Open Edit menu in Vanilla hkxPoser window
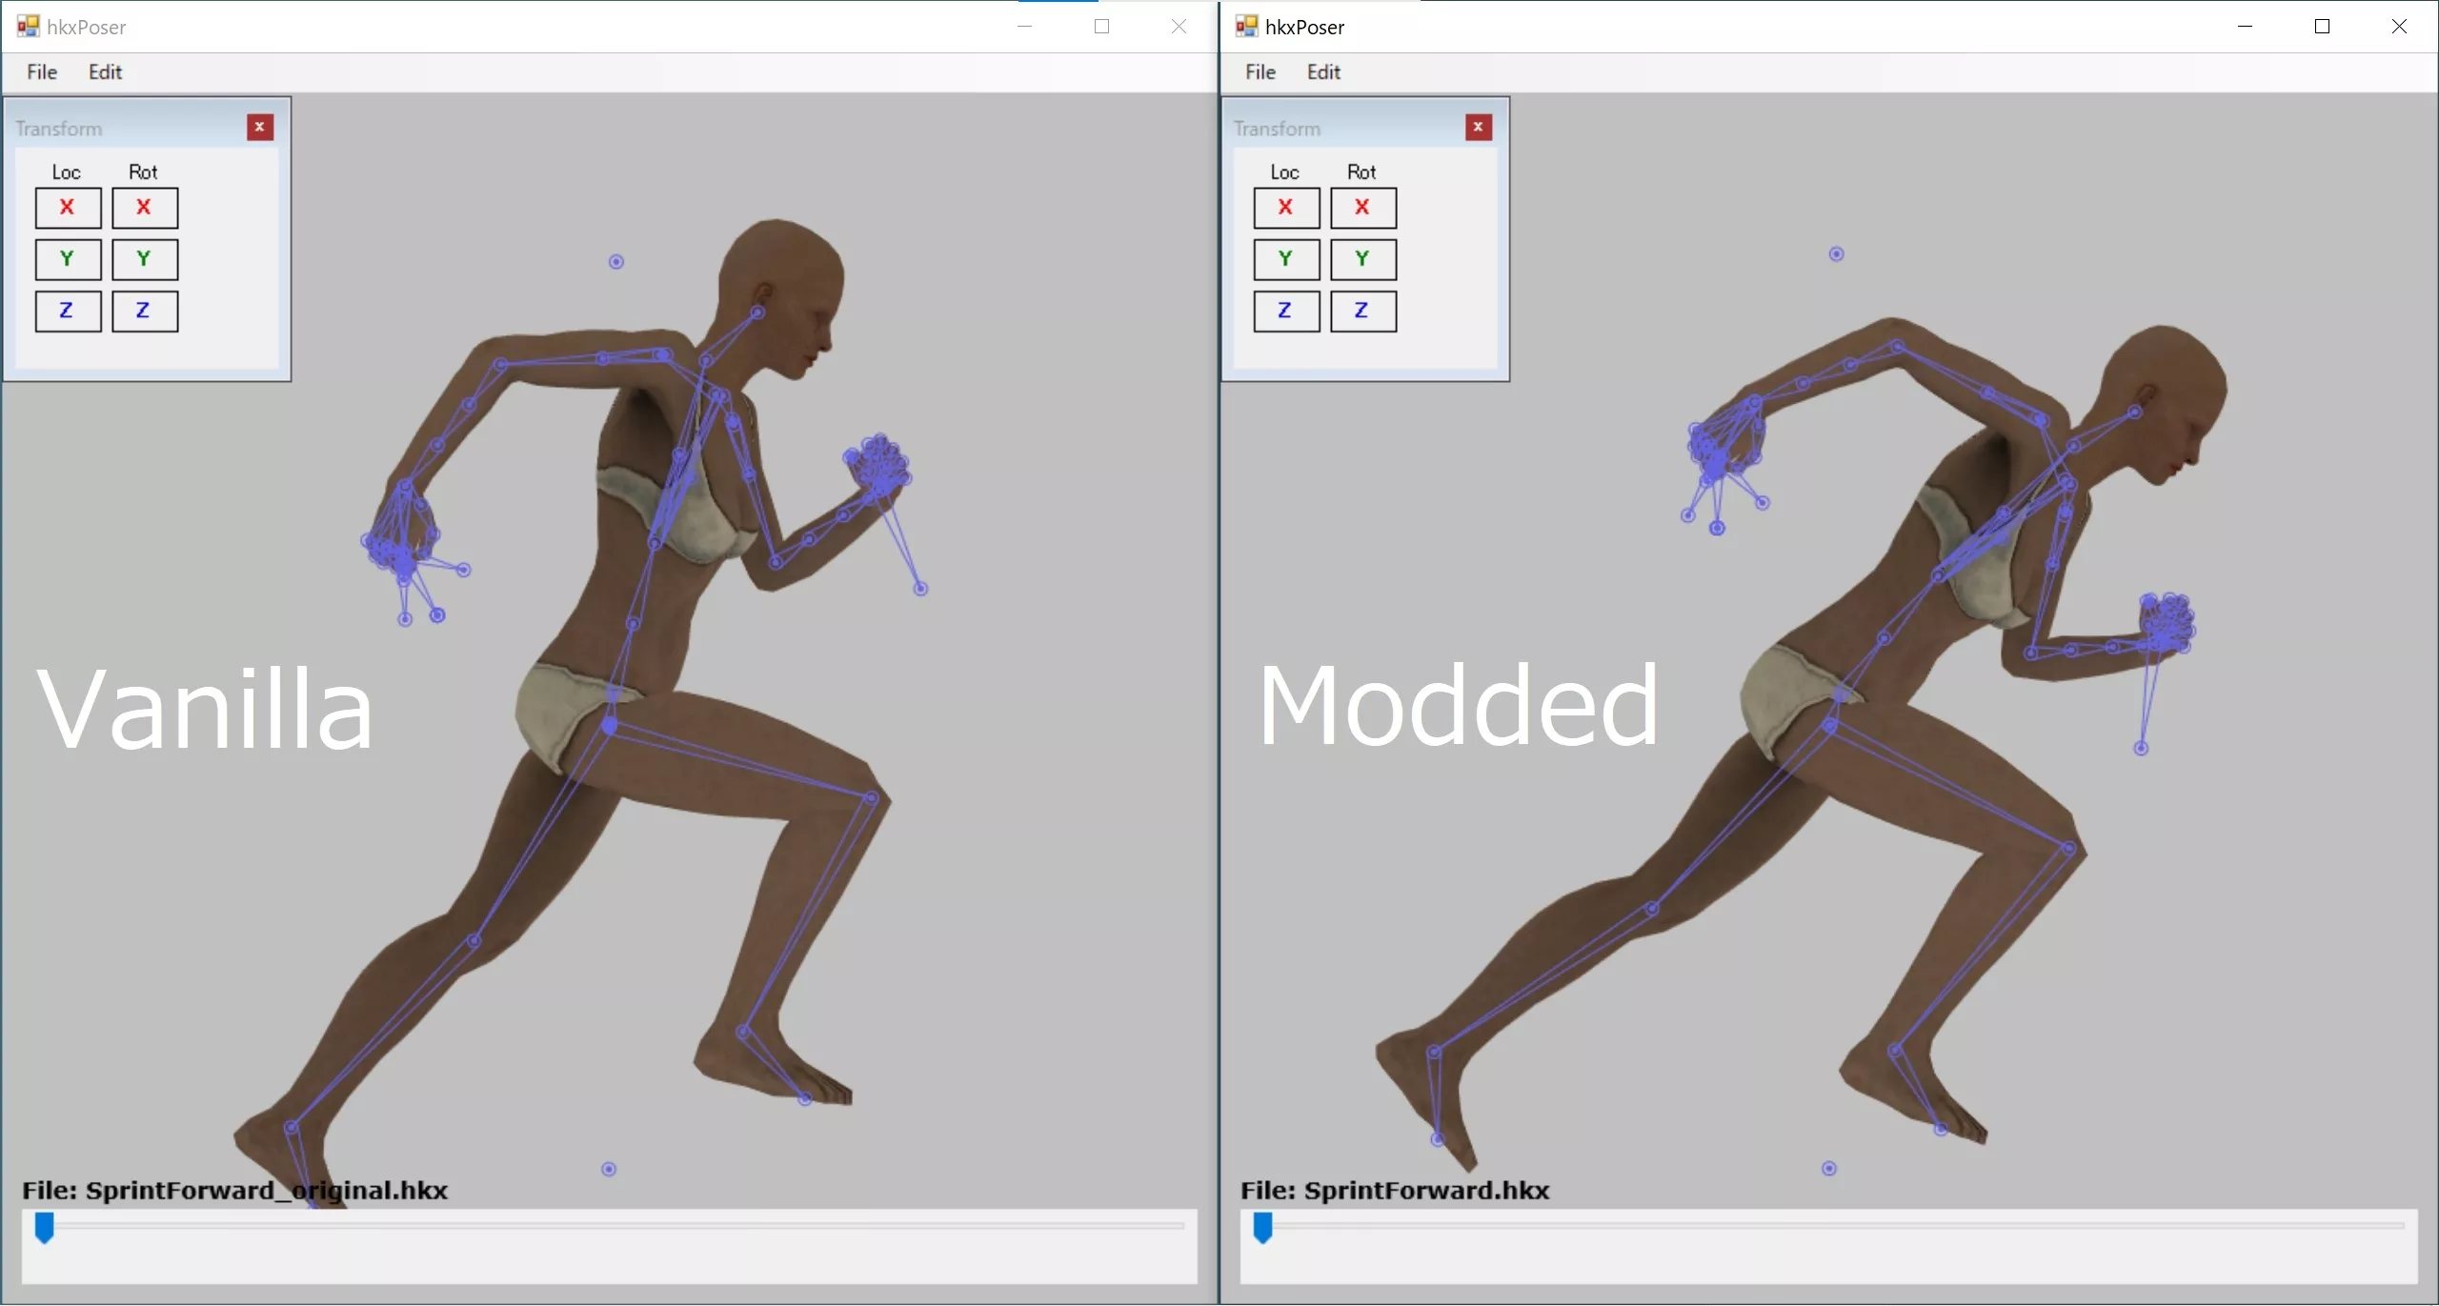The width and height of the screenshot is (2439, 1306). point(105,72)
